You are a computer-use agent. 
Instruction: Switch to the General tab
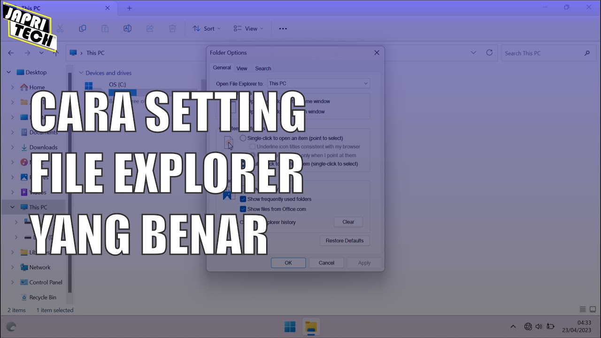(222, 68)
